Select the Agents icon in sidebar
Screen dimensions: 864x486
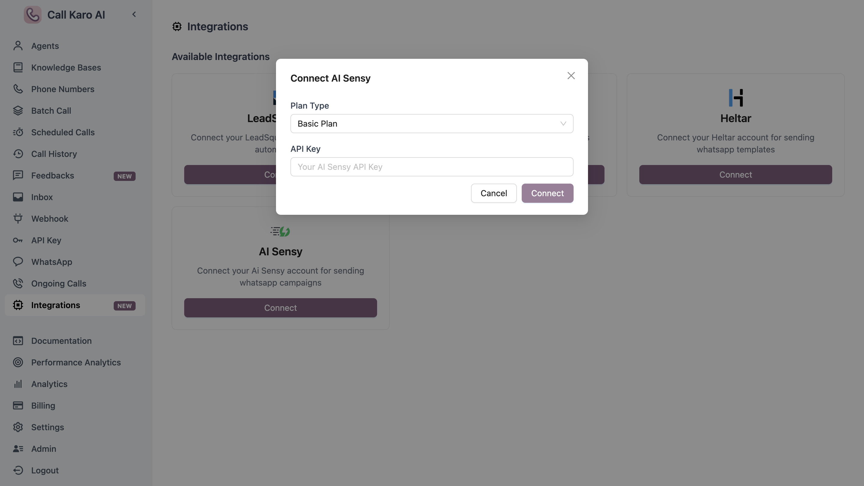coord(18,46)
